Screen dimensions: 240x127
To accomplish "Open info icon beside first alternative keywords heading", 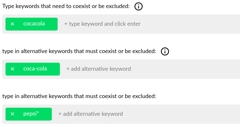I will click(165, 51).
